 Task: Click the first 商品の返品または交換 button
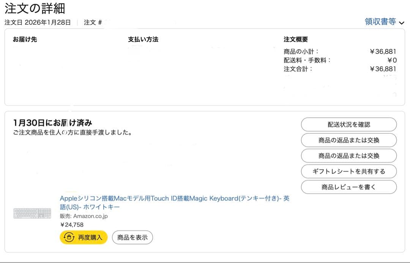point(348,140)
